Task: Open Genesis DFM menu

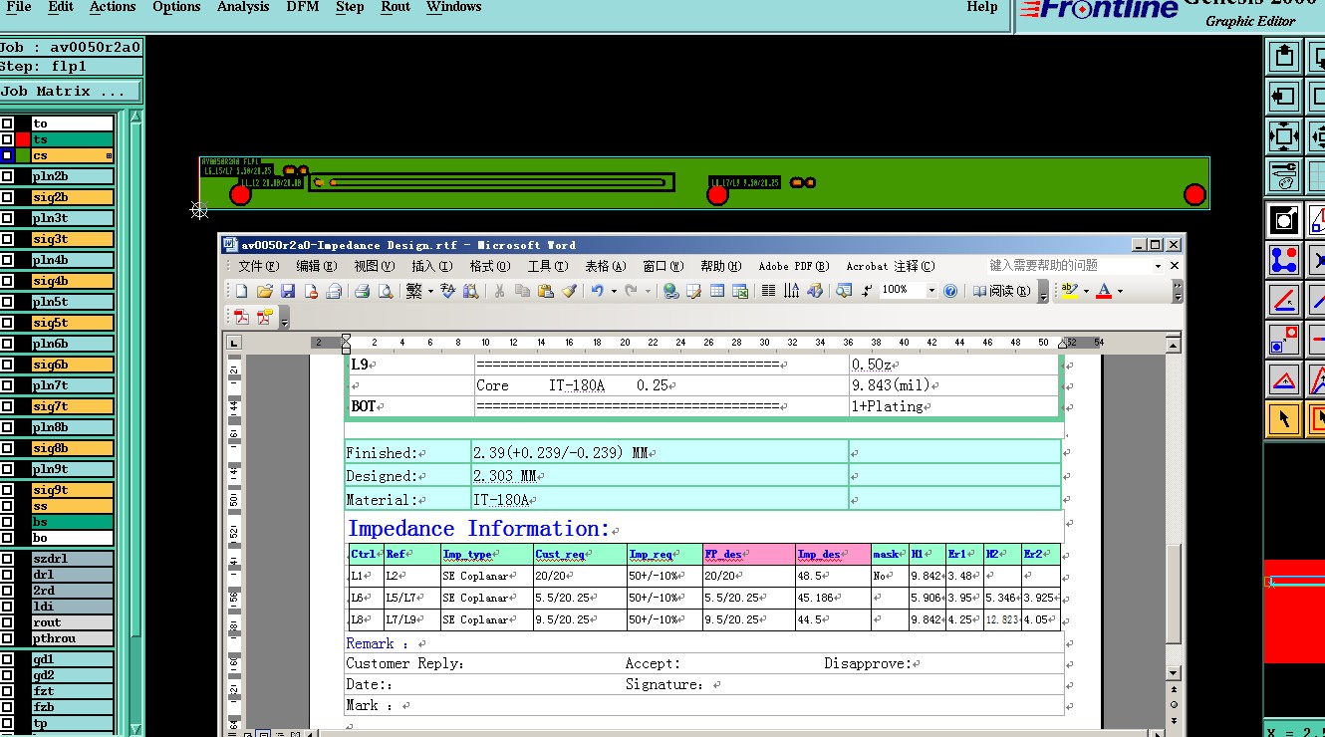Action: click(x=303, y=7)
